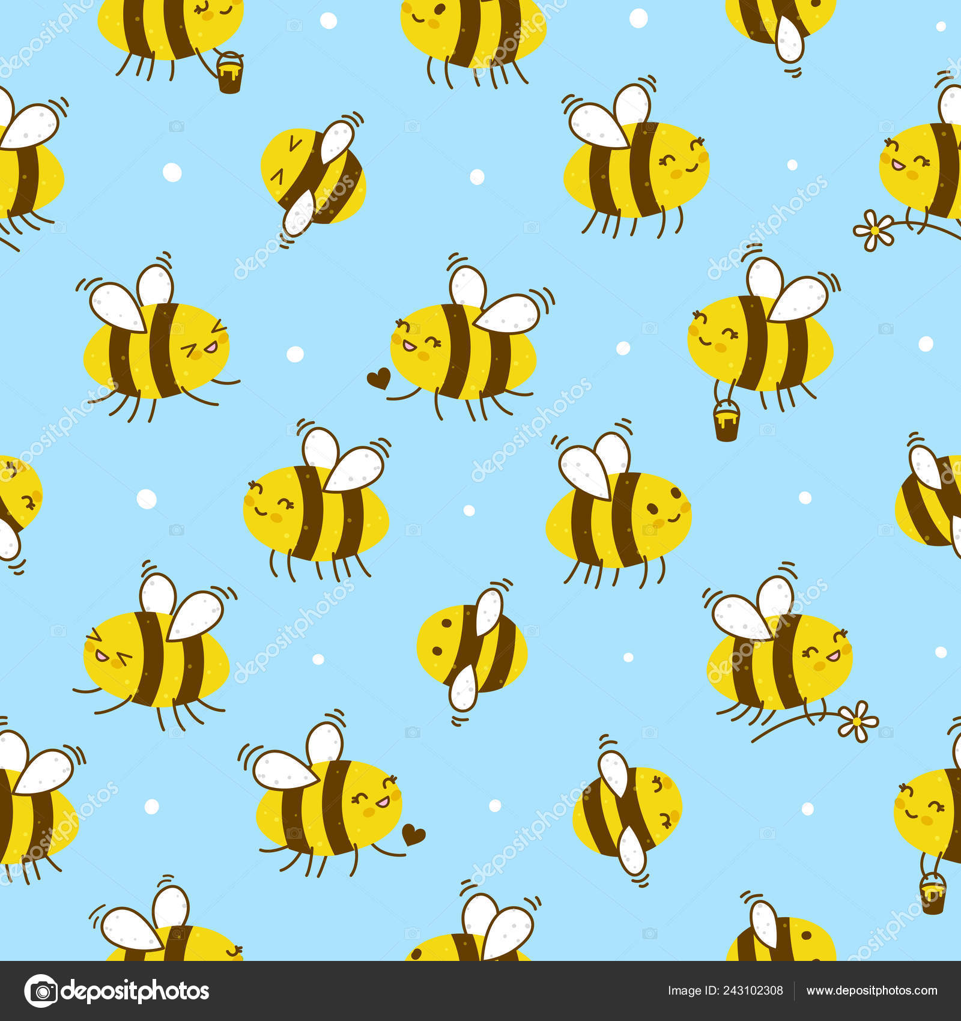Click the honey bucket at bottom right

coord(932,893)
